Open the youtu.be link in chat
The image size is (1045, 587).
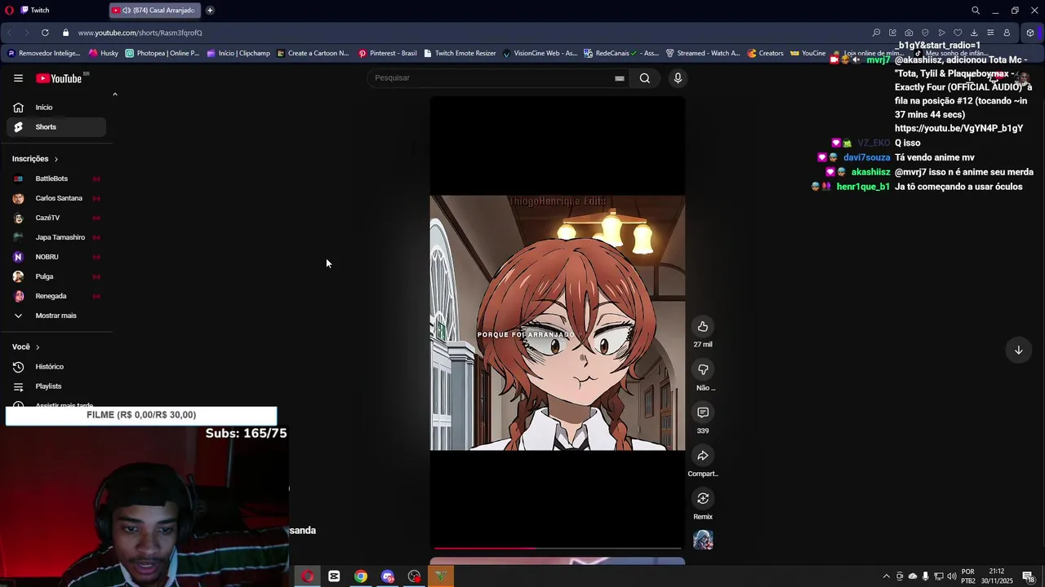click(x=958, y=129)
